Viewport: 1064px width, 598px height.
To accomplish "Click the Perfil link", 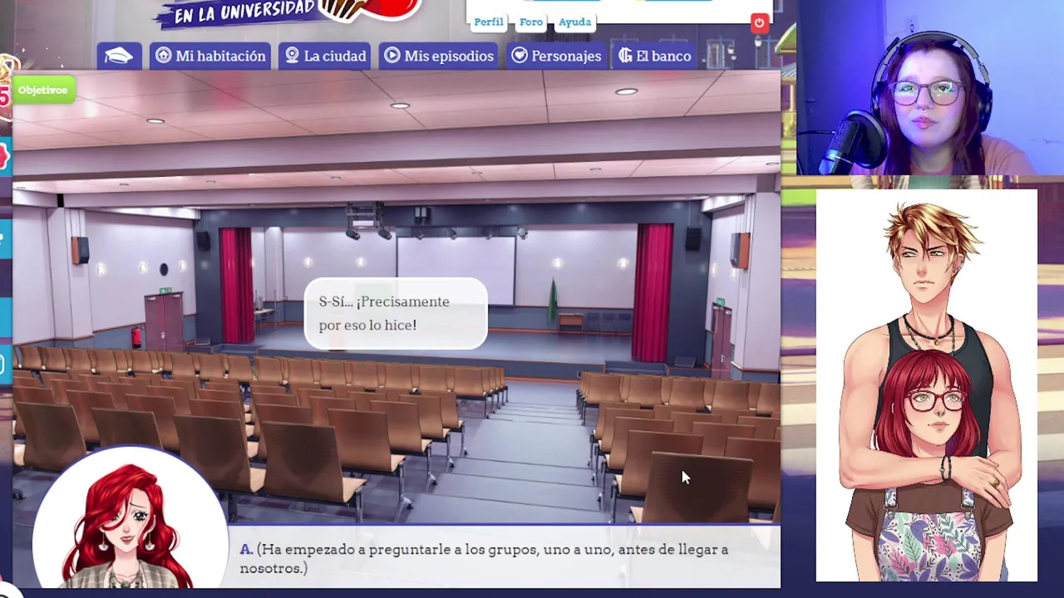I will coord(489,22).
